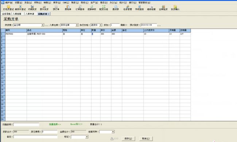Click the ellipsis button beside 预计到货 date
237x142 pixels.
click(x=159, y=25)
